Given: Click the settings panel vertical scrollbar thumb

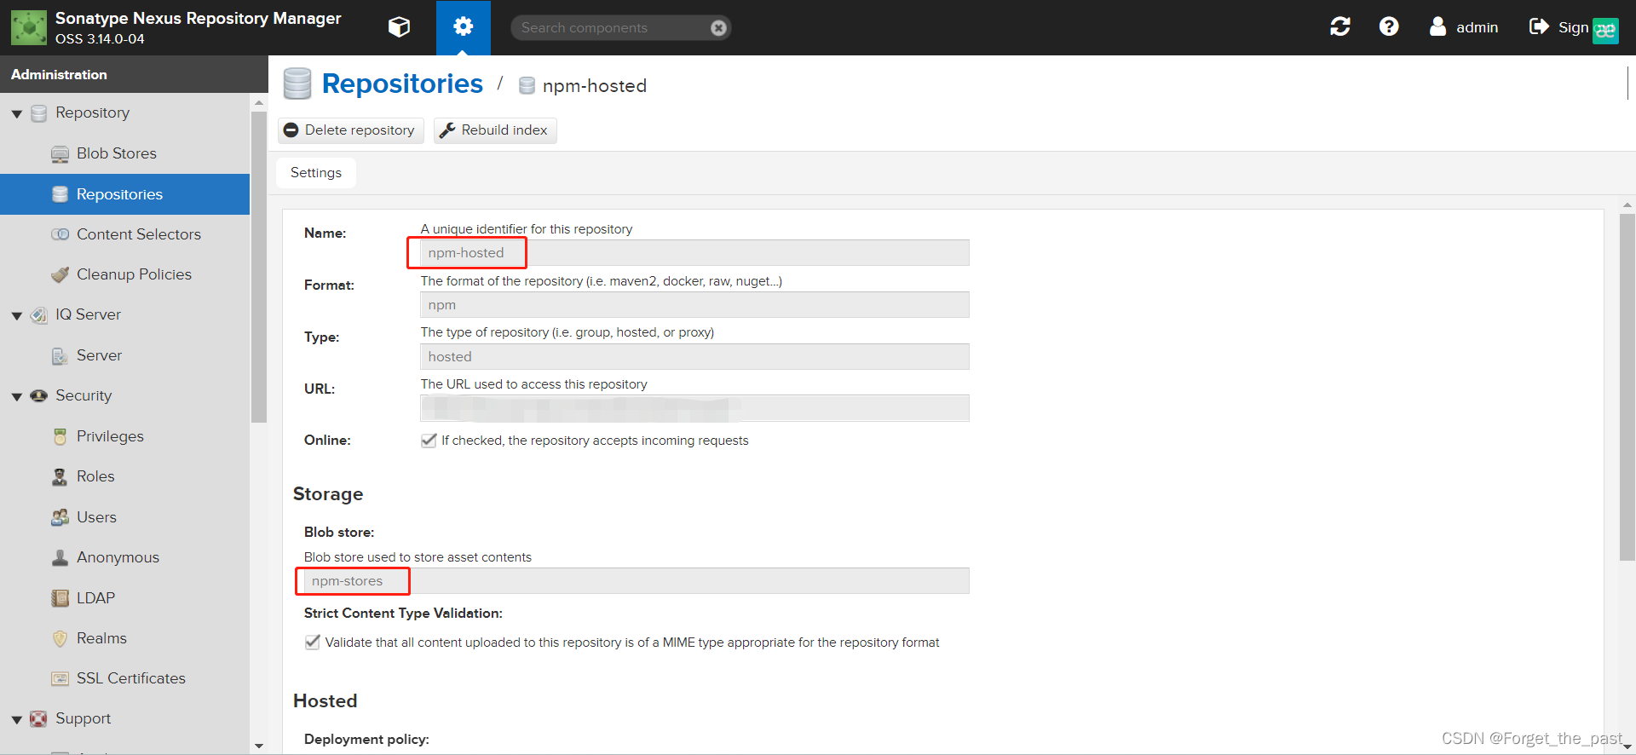Looking at the screenshot, I should click(x=1627, y=387).
